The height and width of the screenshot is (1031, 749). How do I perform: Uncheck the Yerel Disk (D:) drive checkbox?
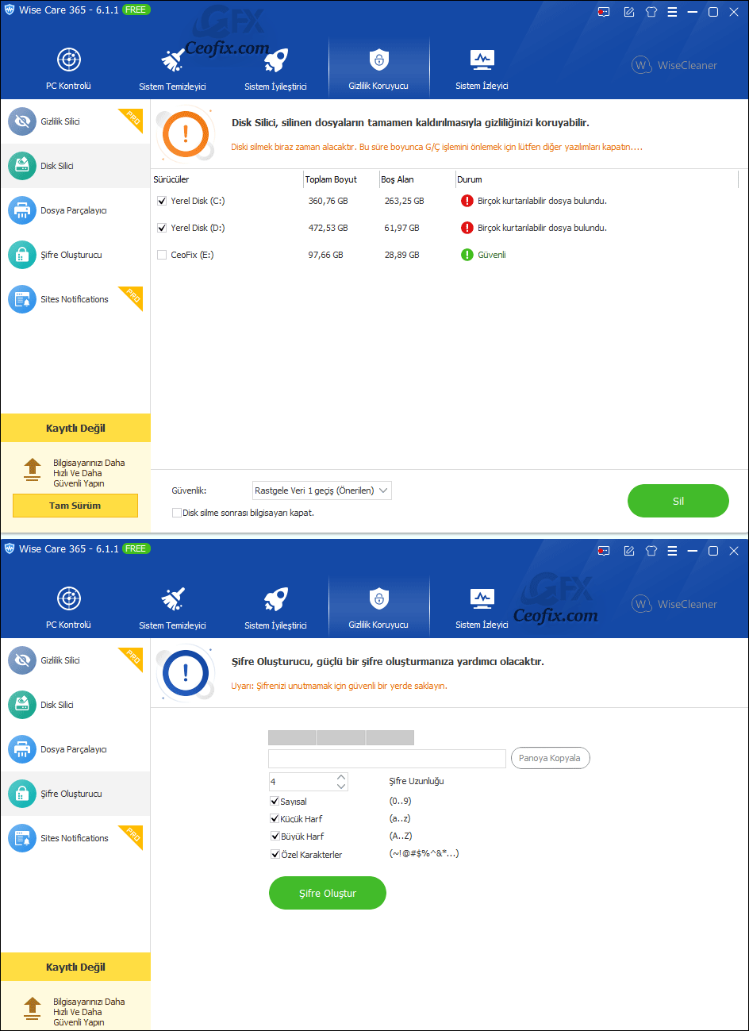(162, 228)
